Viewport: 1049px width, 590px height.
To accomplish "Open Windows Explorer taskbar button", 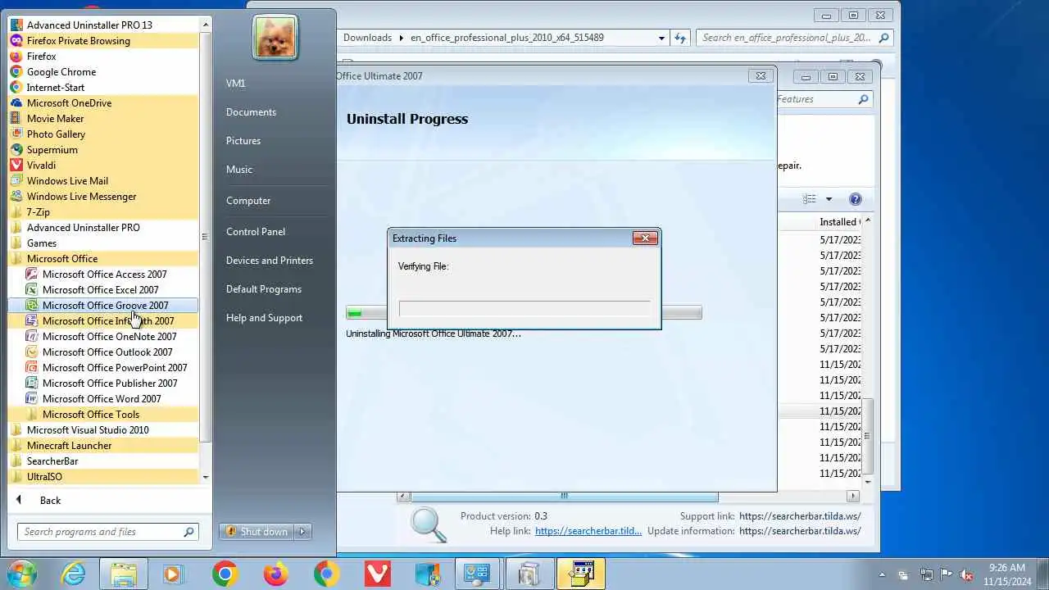I will (124, 574).
